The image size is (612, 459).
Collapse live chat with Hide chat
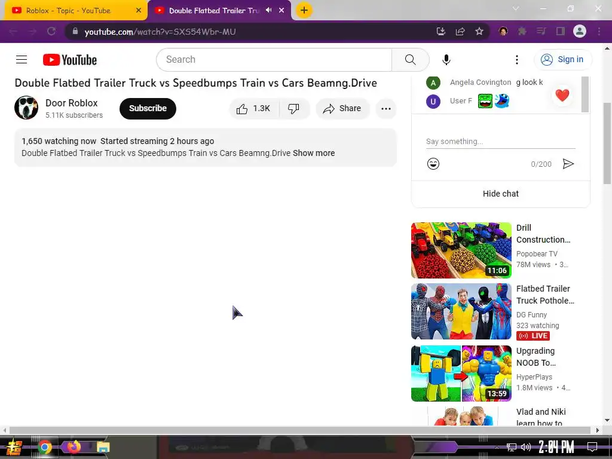[501, 194]
